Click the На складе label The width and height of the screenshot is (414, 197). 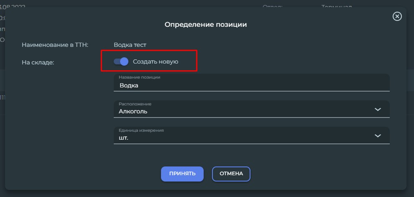click(38, 63)
